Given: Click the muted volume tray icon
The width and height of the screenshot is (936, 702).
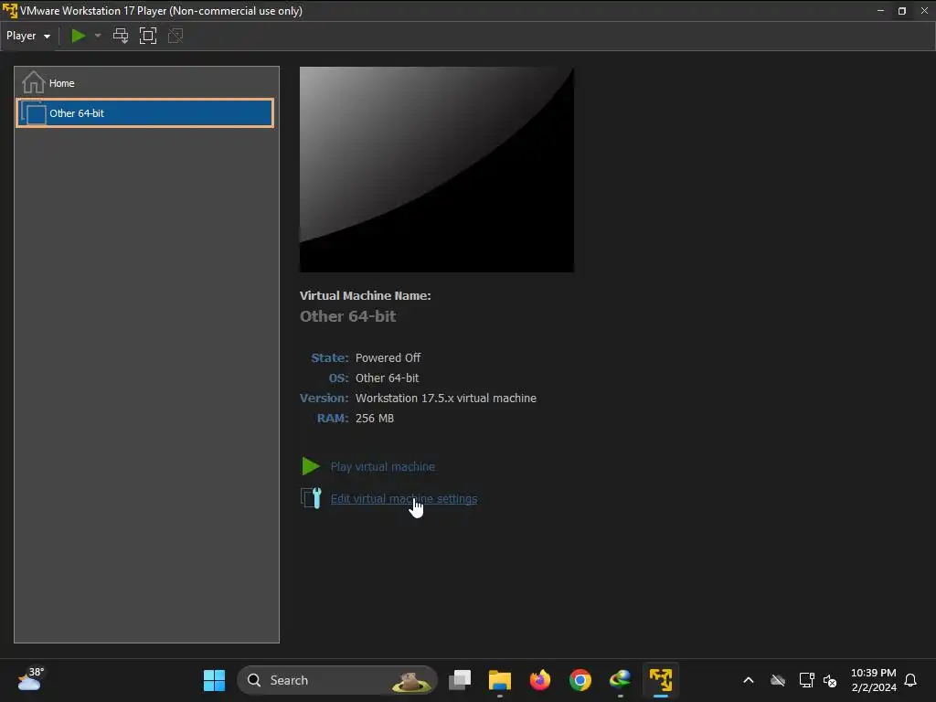Looking at the screenshot, I should click(x=830, y=680).
